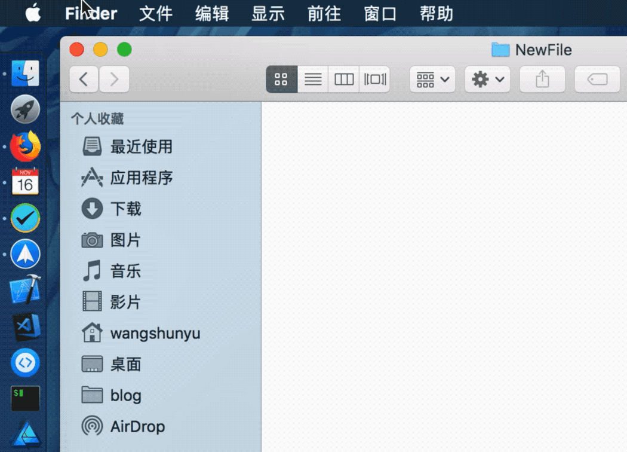
Task: Open the Calendar app showing November 16
Action: coord(25,181)
